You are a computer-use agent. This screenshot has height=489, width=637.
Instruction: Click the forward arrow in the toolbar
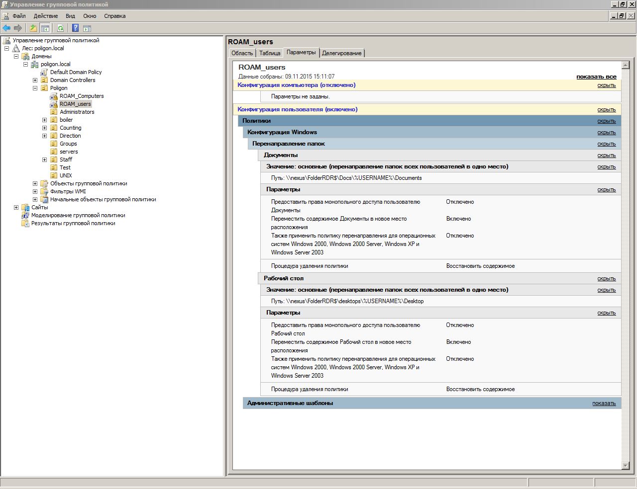point(18,28)
